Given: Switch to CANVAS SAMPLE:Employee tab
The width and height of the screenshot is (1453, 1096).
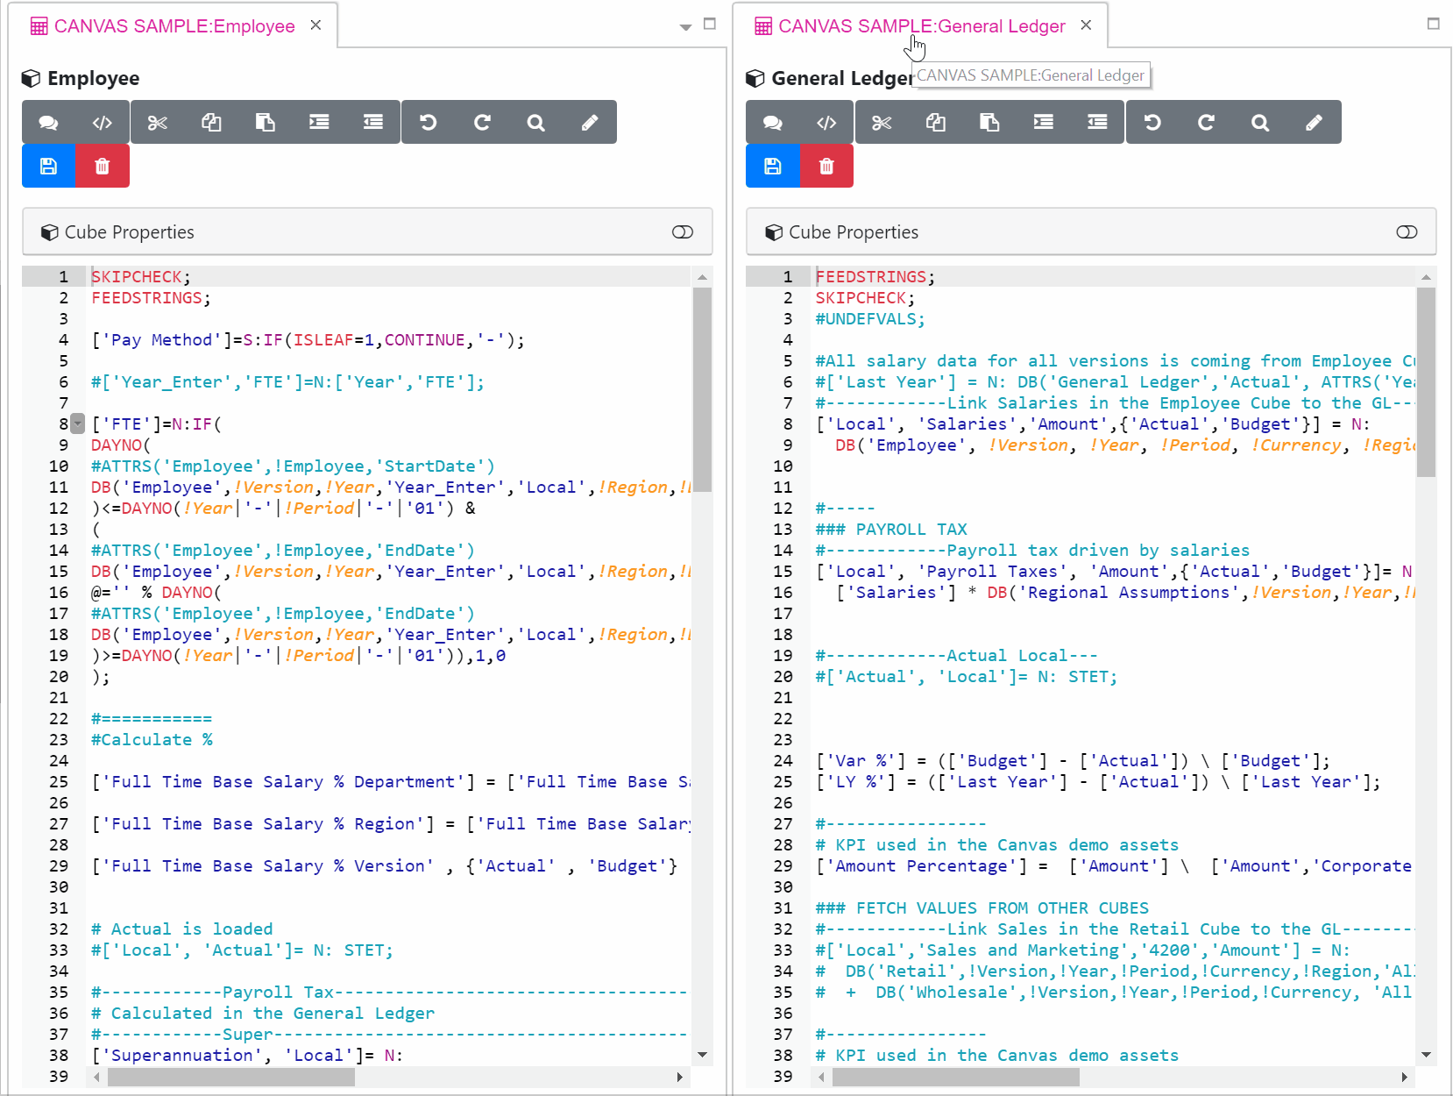Looking at the screenshot, I should [174, 26].
